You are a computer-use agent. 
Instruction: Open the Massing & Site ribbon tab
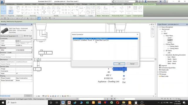tap(59, 4)
